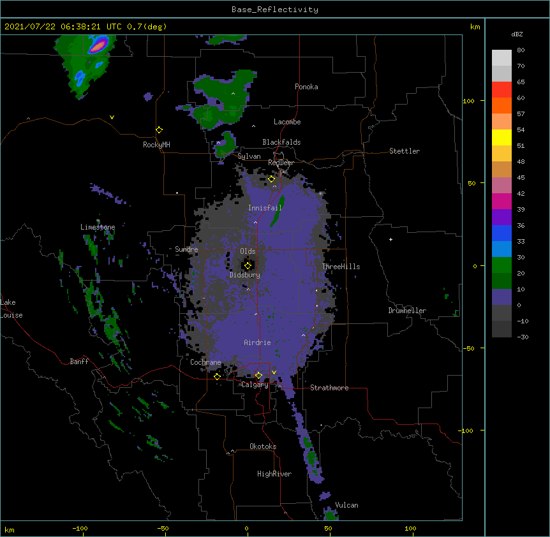Click the -30 value in dBZ legend

[523, 337]
